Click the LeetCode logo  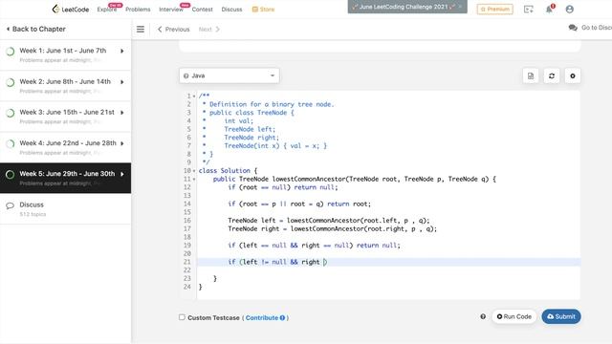[x=71, y=9]
